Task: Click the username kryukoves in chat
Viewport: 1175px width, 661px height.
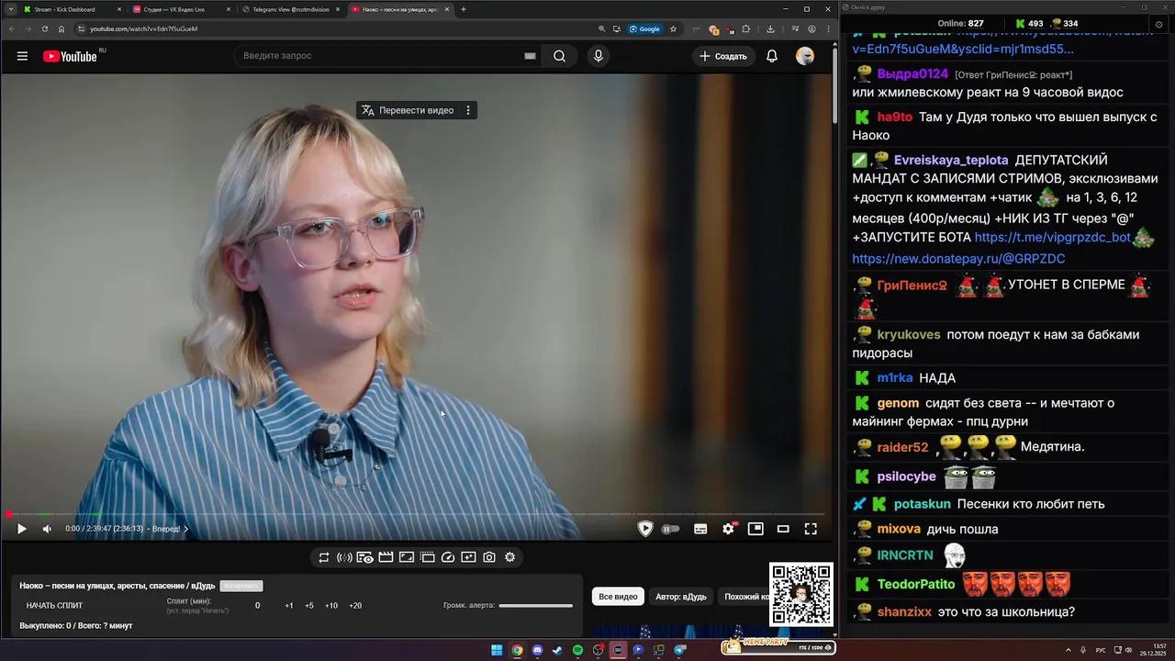Action: (909, 334)
